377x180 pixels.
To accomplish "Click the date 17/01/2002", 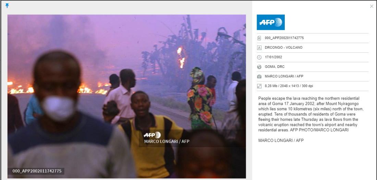I will click(273, 57).
